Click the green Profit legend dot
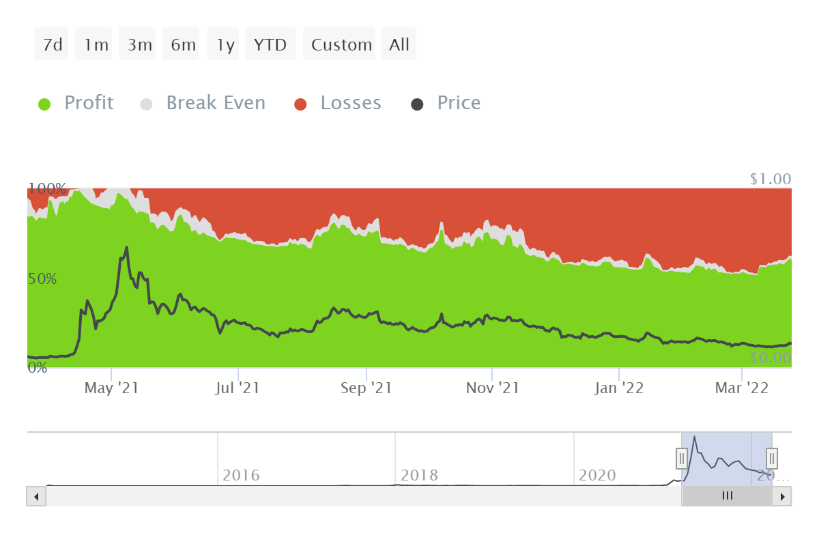The image size is (819, 546). [x=44, y=104]
